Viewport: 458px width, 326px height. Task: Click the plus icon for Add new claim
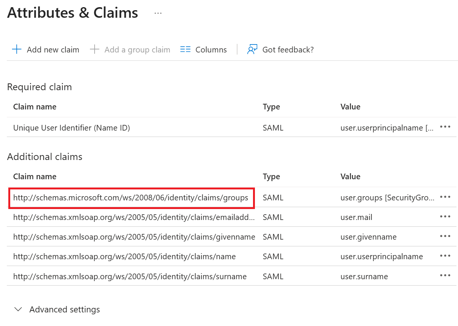click(17, 49)
